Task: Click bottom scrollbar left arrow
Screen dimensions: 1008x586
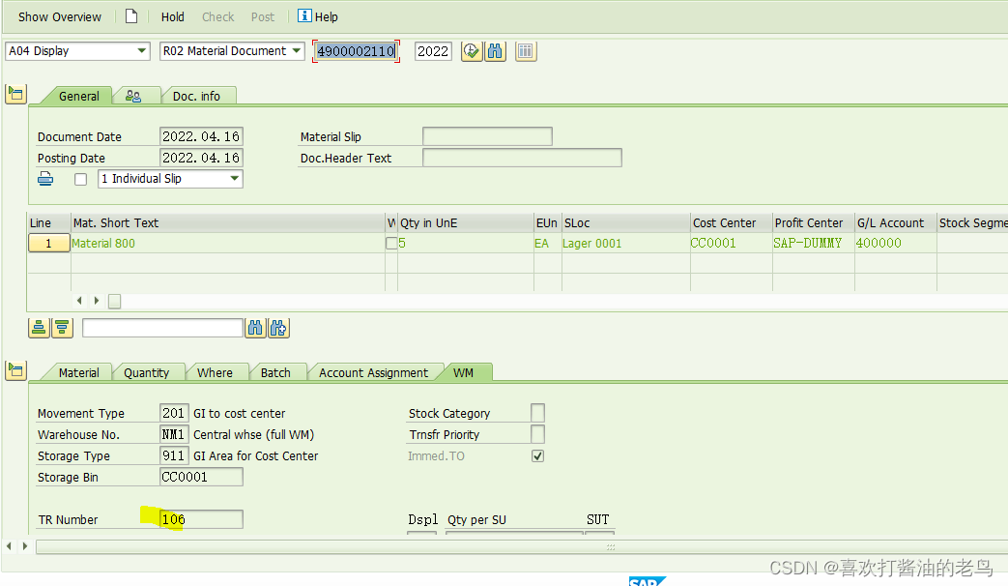Action: [9, 546]
